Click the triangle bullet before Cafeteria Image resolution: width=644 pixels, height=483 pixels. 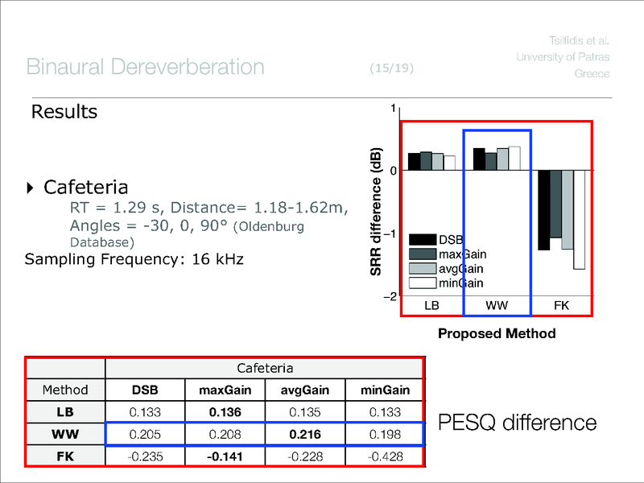coord(31,188)
